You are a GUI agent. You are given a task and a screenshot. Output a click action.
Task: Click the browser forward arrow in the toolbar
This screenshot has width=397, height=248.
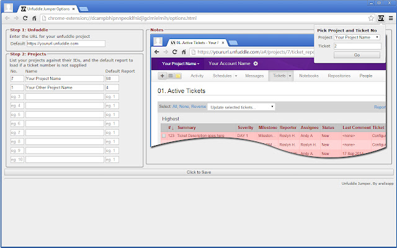pyautogui.click(x=16, y=18)
